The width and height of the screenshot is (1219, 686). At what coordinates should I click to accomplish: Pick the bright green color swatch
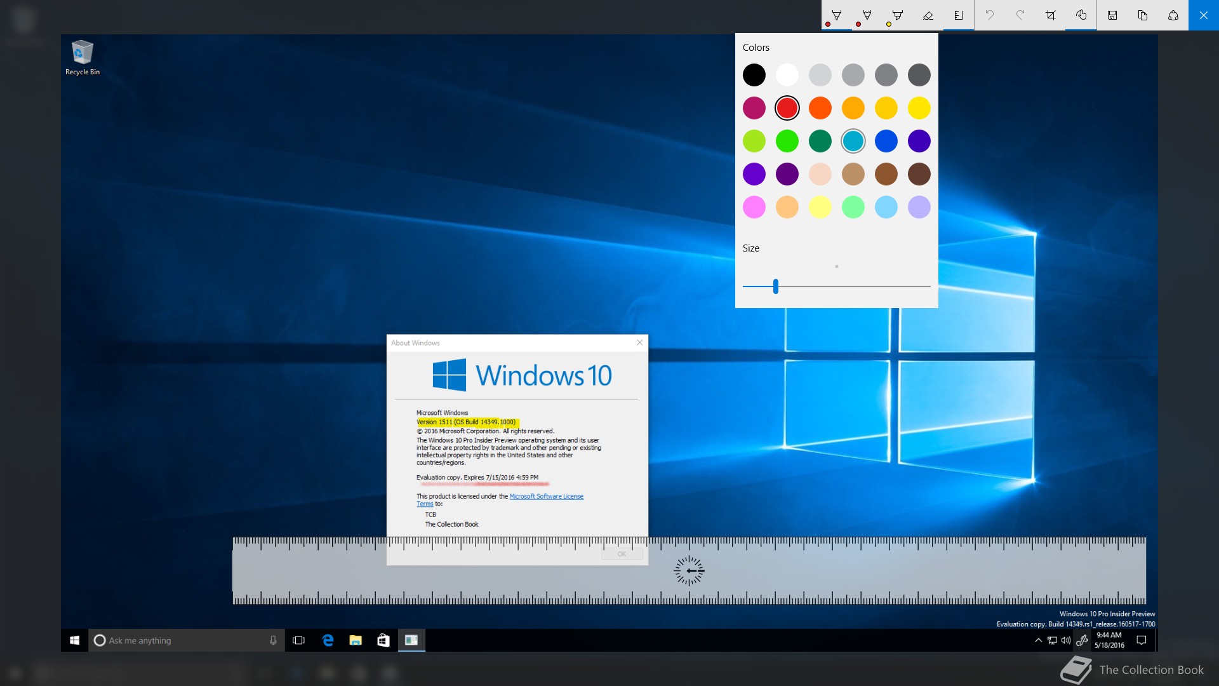(787, 141)
